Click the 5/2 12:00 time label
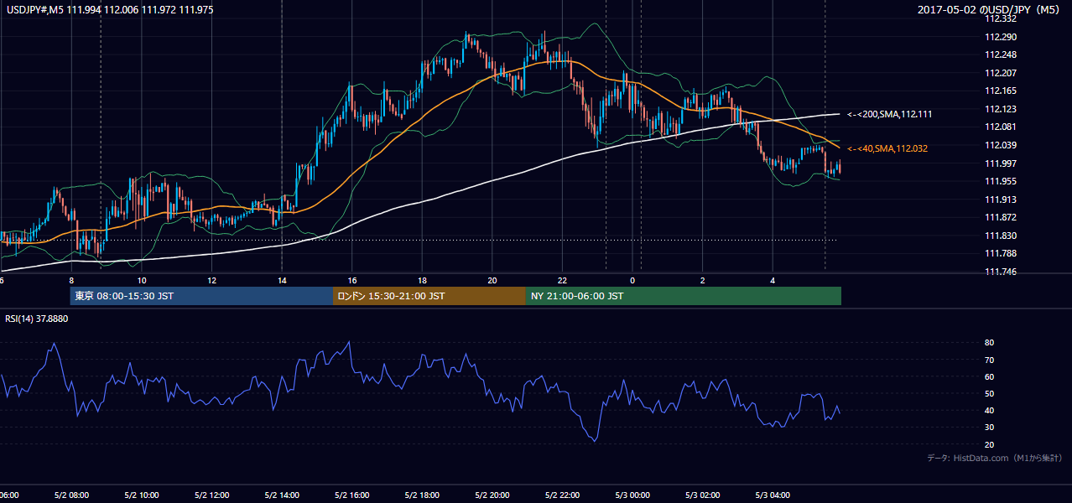Image resolution: width=1072 pixels, height=503 pixels. (212, 495)
